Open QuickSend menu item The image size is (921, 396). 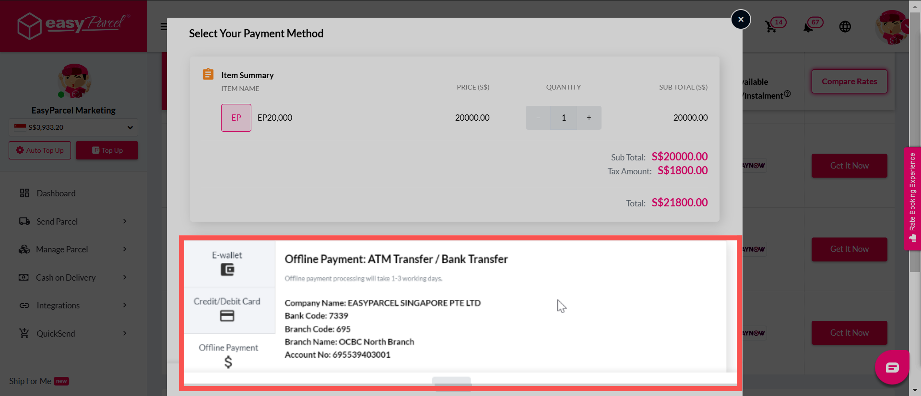pyautogui.click(x=56, y=334)
